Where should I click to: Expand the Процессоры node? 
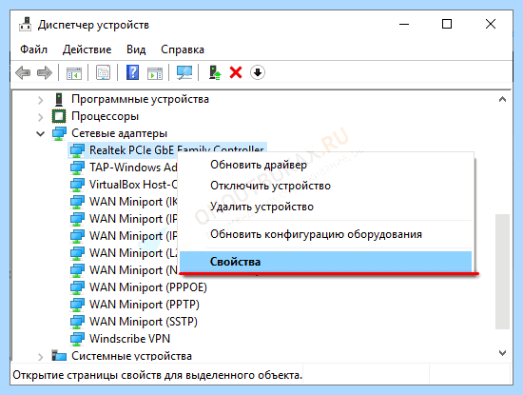40,117
